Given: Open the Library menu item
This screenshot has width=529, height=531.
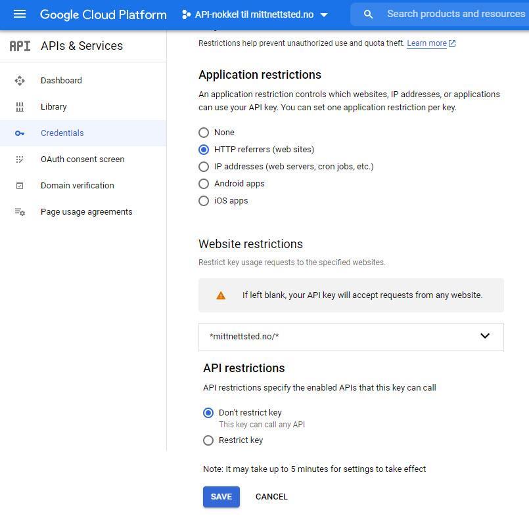Looking at the screenshot, I should click(x=54, y=107).
